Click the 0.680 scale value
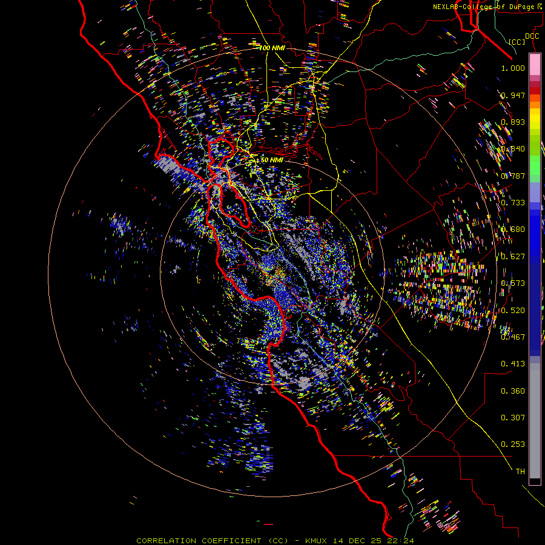The height and width of the screenshot is (545, 545). click(x=513, y=230)
